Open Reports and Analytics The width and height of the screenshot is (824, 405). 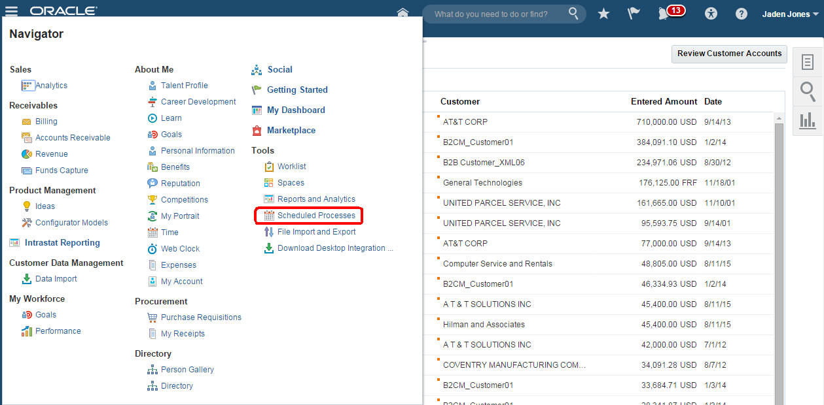coord(316,199)
